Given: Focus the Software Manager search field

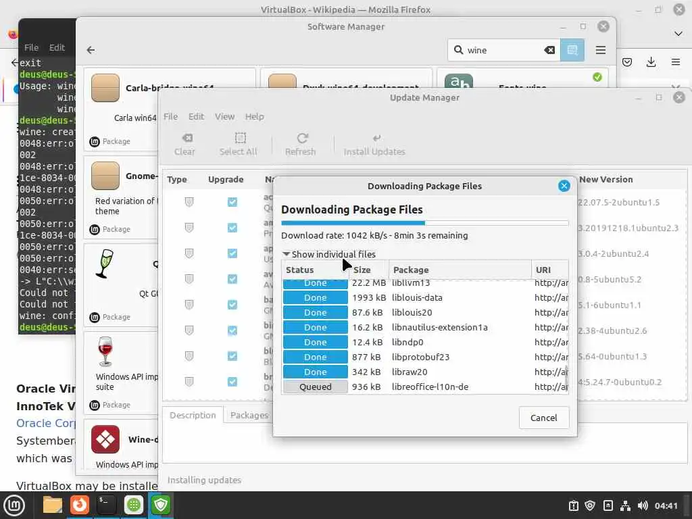Looking at the screenshot, I should pyautogui.click(x=503, y=50).
